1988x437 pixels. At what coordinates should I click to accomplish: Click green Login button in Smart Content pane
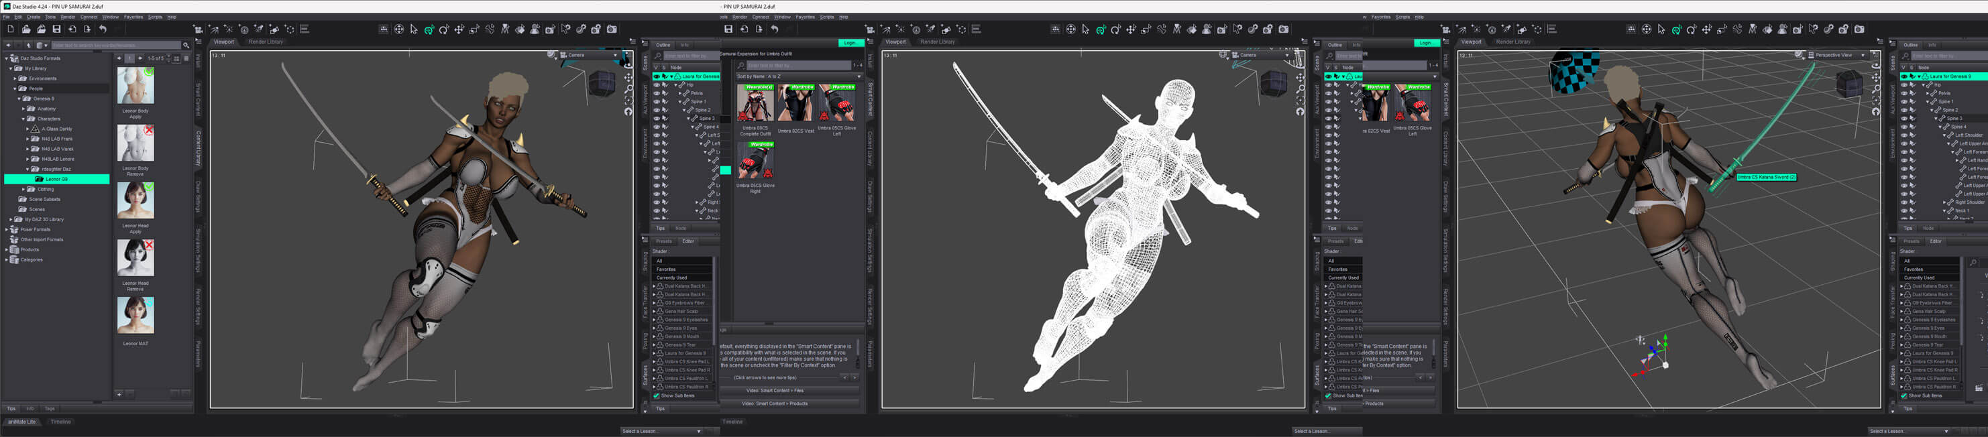[x=850, y=43]
